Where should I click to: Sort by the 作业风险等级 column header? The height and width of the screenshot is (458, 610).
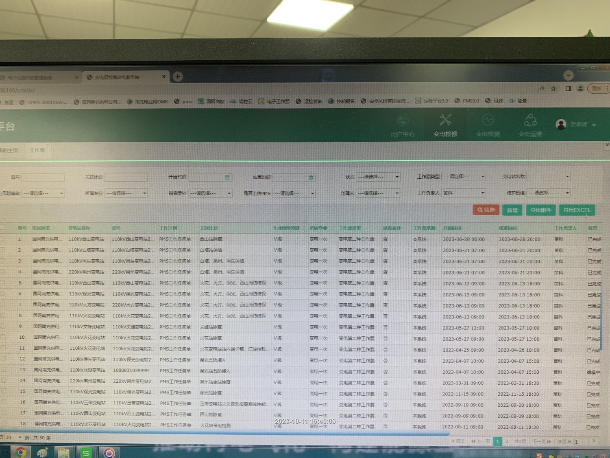[286, 228]
